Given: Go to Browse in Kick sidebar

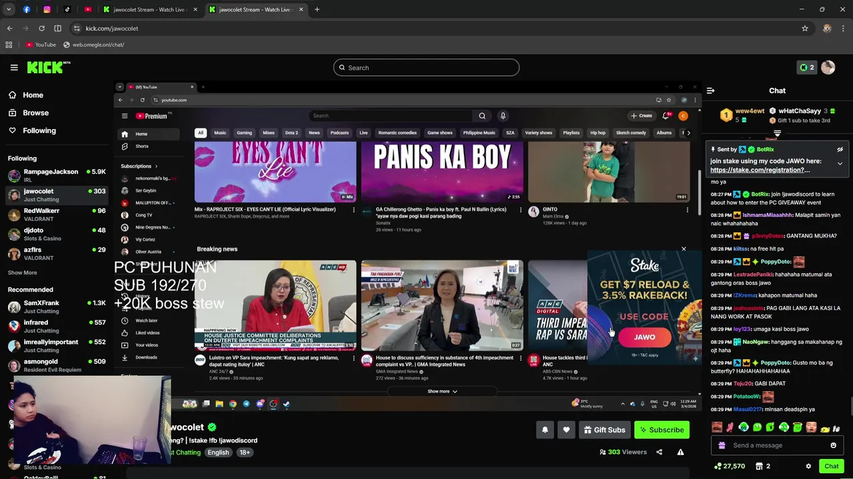Looking at the screenshot, I should [x=35, y=113].
